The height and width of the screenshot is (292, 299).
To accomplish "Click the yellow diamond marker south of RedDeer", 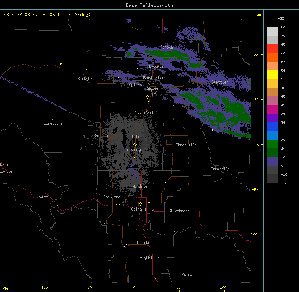I will point(147,97).
